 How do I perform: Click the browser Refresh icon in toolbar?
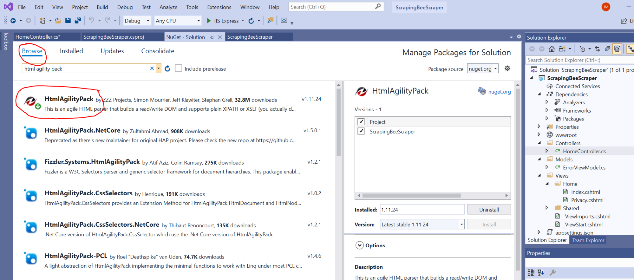pos(251,21)
